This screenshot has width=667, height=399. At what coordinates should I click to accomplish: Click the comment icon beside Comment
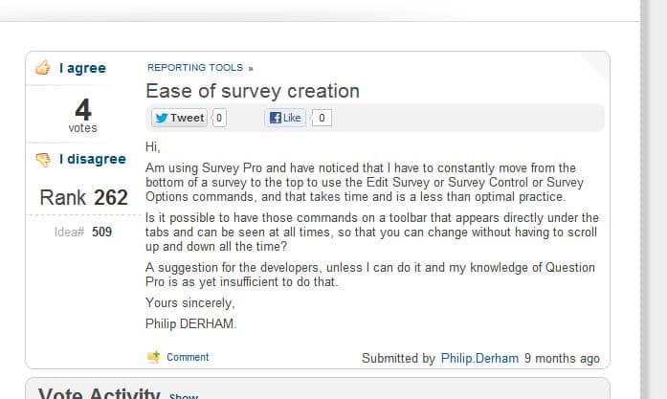[153, 357]
